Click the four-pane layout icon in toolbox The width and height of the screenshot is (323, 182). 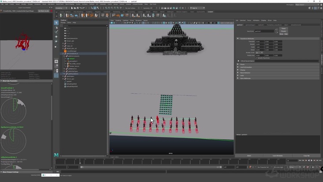pos(56,66)
